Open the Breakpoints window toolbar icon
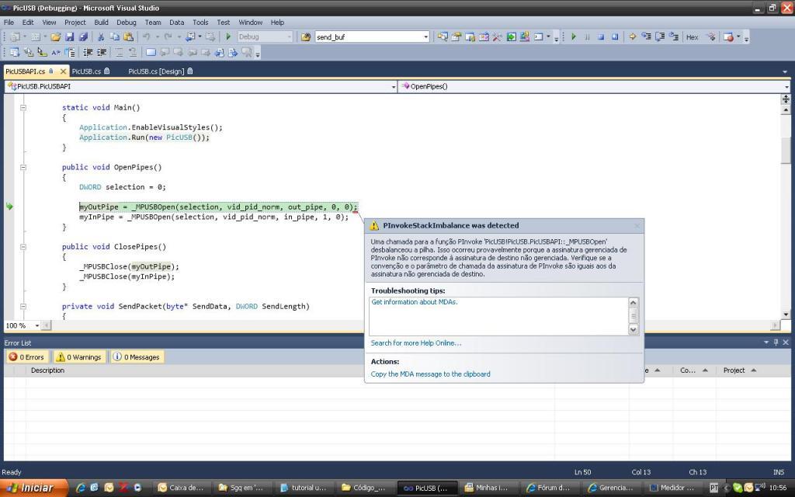 pyautogui.click(x=728, y=36)
